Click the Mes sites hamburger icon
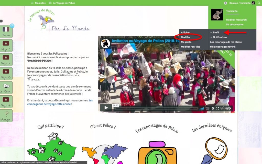This screenshot has height=164, width=262. click(32, 3)
